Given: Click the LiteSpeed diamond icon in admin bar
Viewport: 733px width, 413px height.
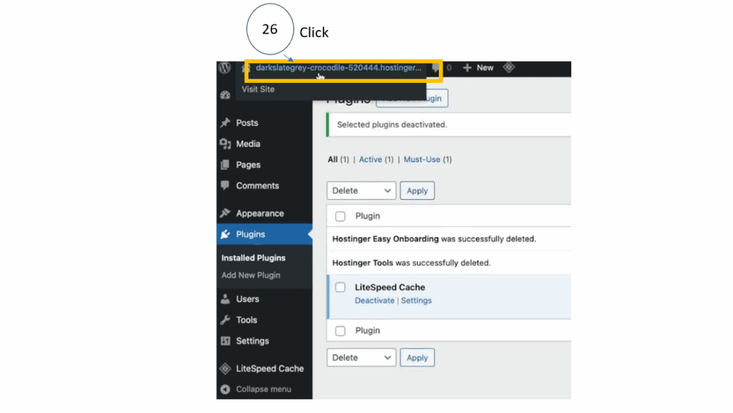Looking at the screenshot, I should pos(509,68).
